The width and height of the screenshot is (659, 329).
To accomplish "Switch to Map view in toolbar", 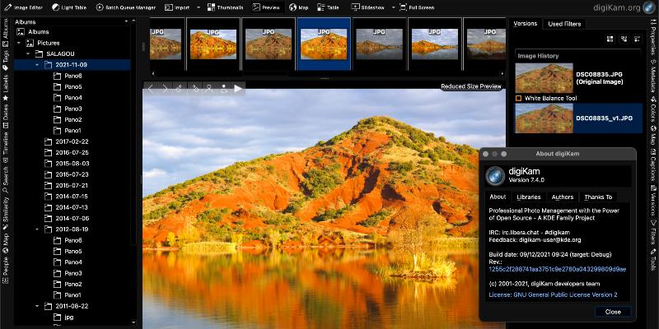I will point(297,7).
